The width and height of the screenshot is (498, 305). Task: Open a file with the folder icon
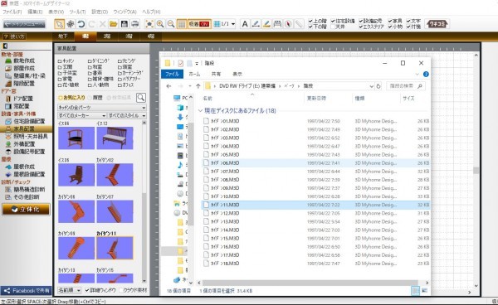pyautogui.click(x=113, y=24)
